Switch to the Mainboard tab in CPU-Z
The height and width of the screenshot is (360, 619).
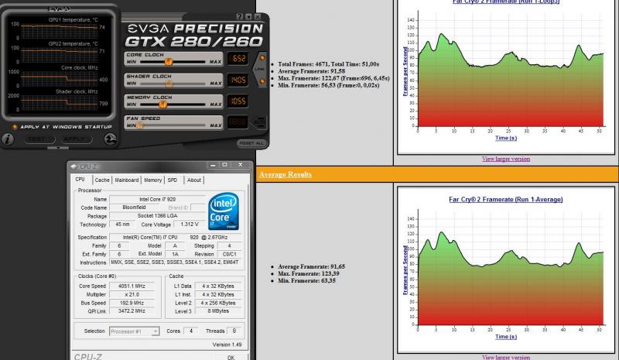pyautogui.click(x=127, y=180)
